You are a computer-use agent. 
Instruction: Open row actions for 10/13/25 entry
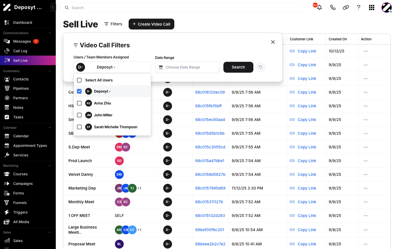point(365,51)
